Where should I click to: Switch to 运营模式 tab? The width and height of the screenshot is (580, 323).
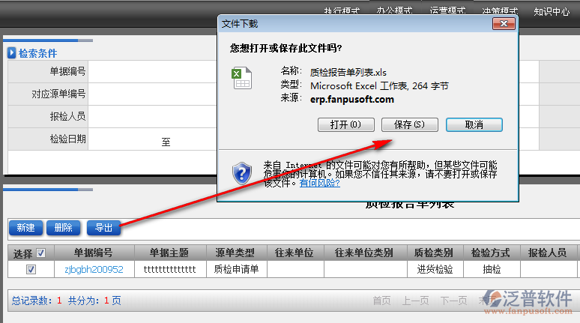pos(447,11)
